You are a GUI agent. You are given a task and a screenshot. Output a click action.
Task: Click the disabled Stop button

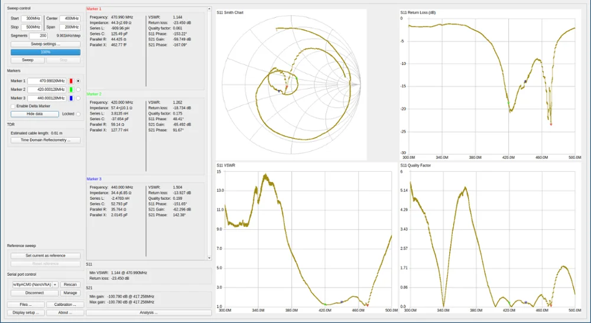63,60
